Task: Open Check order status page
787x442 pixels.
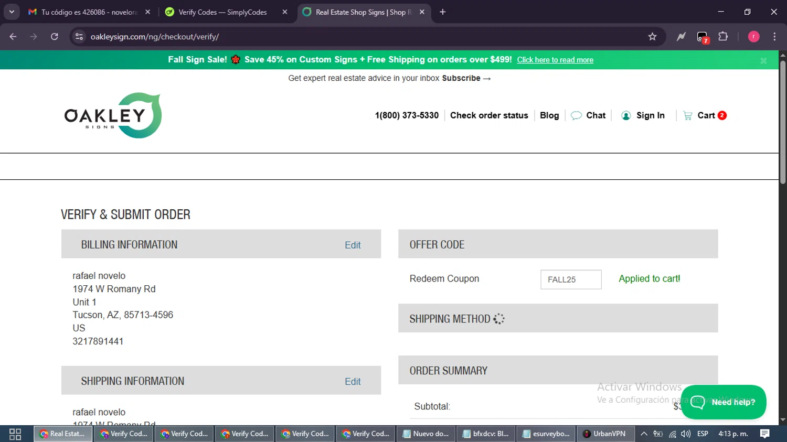Action: point(489,115)
